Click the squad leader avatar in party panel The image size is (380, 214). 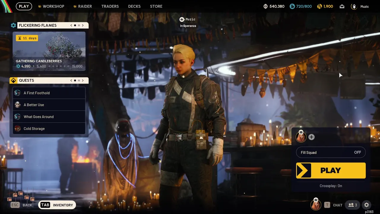coord(301,136)
